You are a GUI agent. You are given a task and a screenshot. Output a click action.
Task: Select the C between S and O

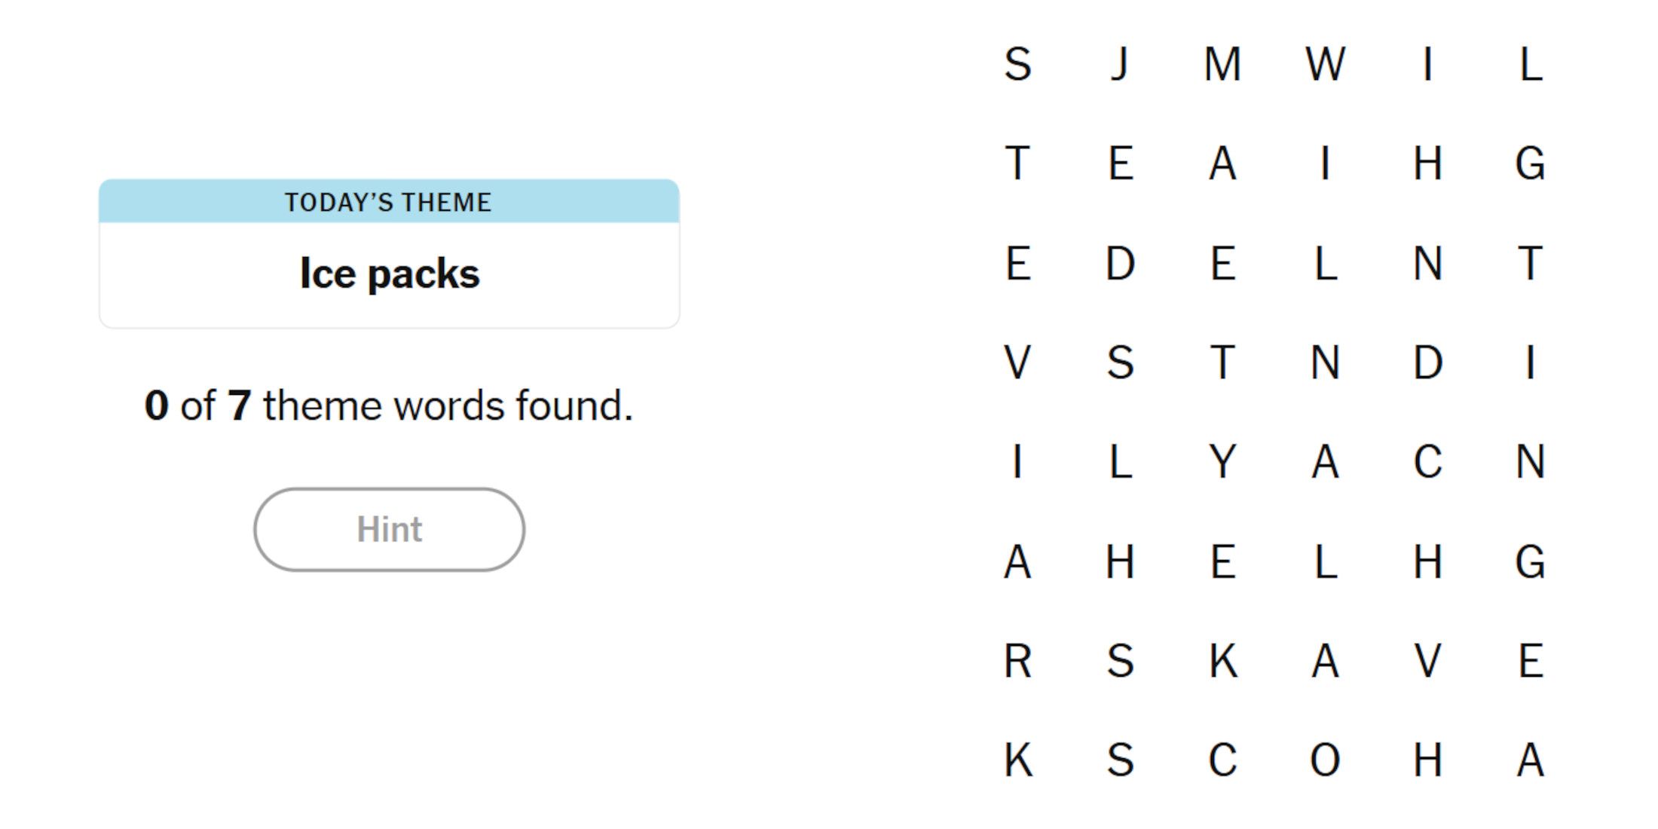[x=1222, y=760]
